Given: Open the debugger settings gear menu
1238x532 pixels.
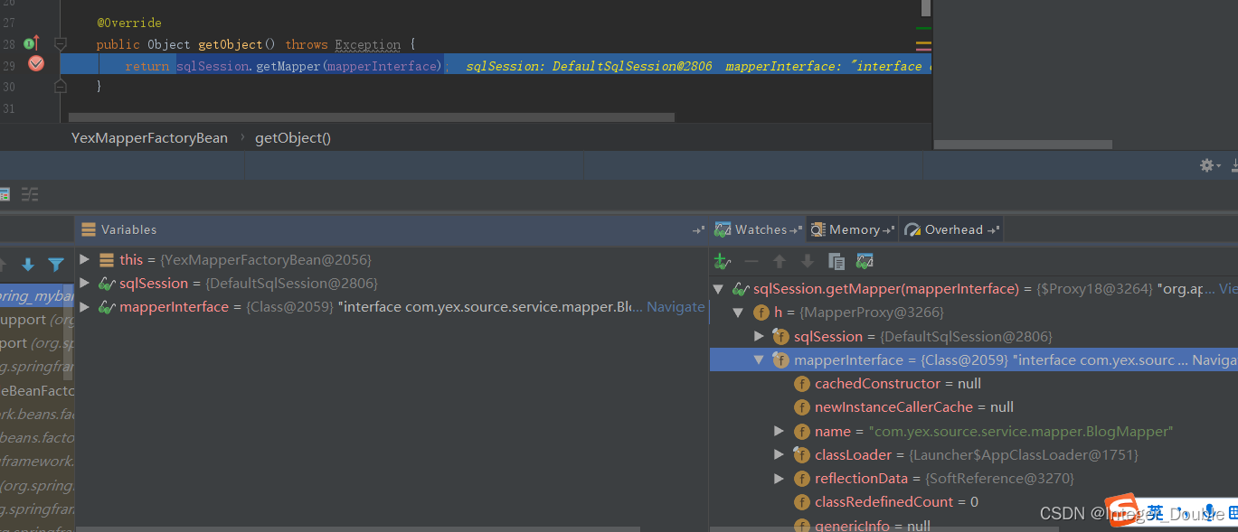Looking at the screenshot, I should click(1208, 165).
